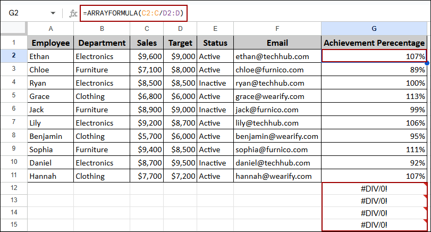This screenshot has height=232, width=431.
Task: Select column G header
Action: point(374,29)
